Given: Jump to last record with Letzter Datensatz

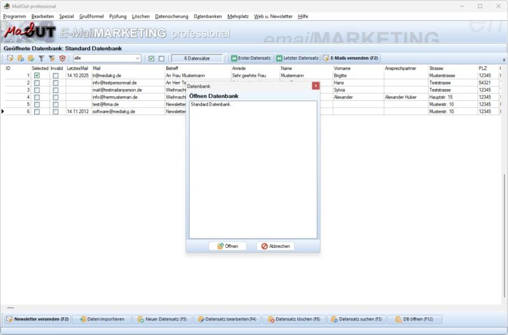Looking at the screenshot, I should click(x=296, y=58).
